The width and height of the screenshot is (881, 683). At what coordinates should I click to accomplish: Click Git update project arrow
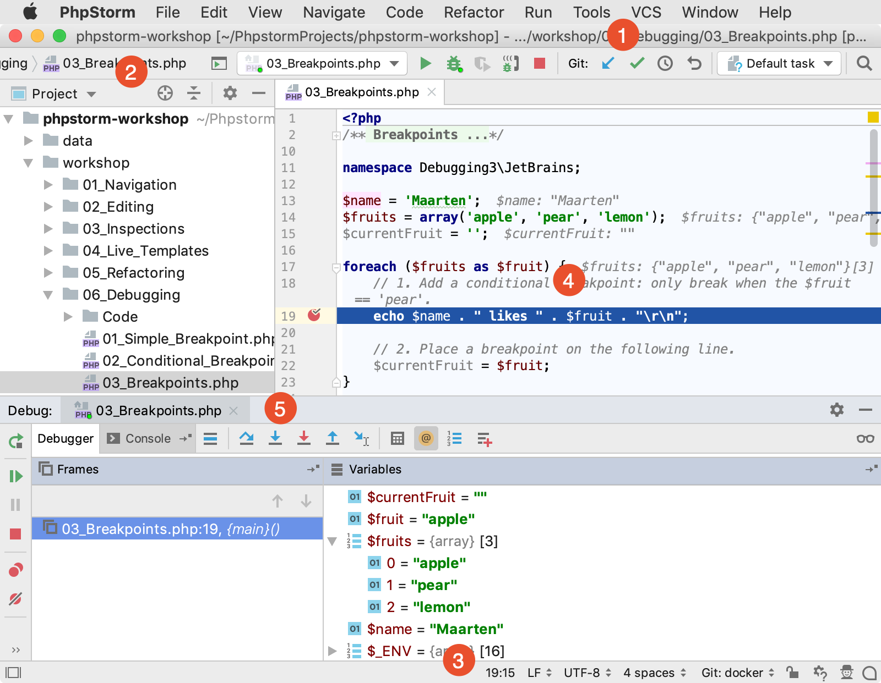[608, 64]
